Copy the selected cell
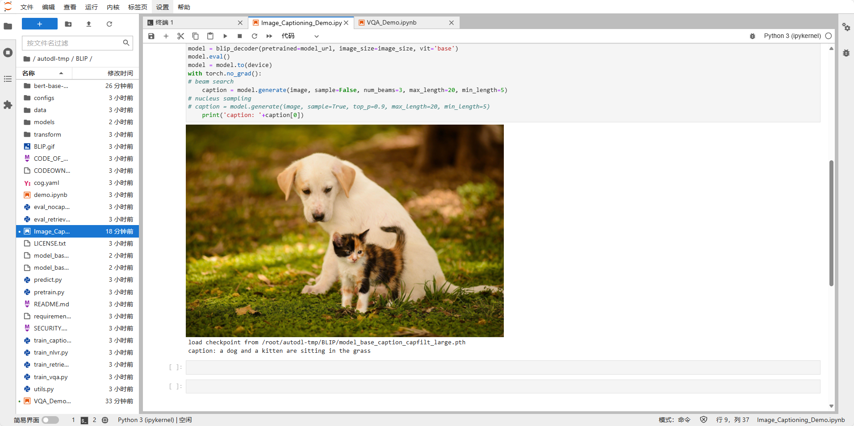 pos(196,36)
